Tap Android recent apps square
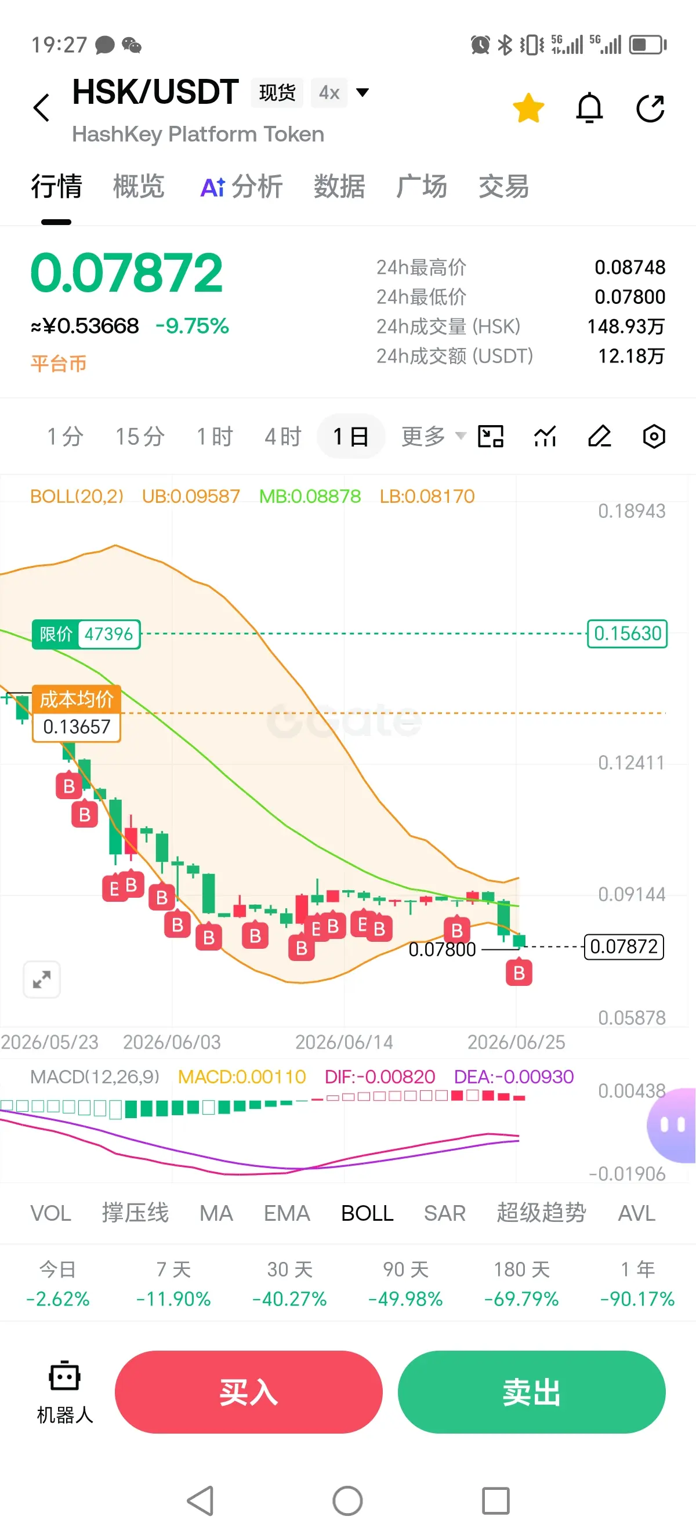 tap(495, 1500)
